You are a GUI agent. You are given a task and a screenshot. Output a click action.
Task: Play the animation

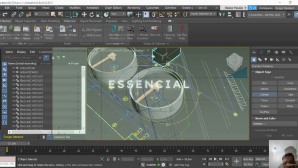[215, 159]
